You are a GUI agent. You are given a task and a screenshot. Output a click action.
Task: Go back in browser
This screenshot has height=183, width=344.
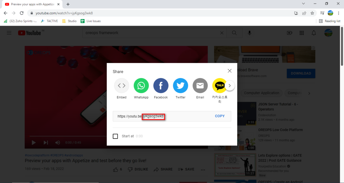point(5,13)
